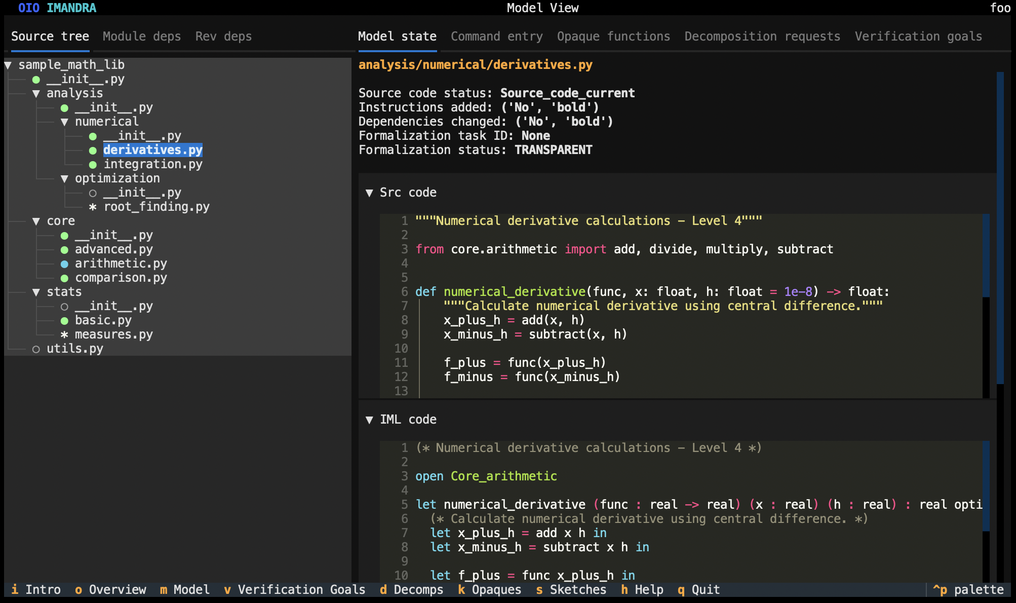Viewport: 1016px width, 603px height.
Task: Switch to the Module deps tab
Action: (x=142, y=36)
